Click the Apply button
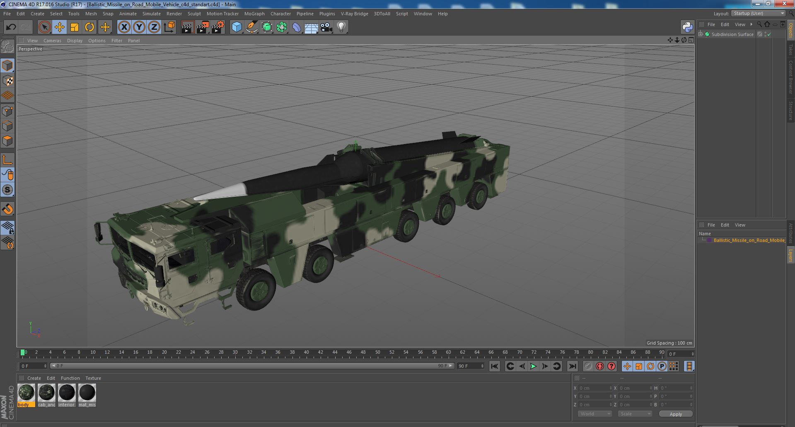The height and width of the screenshot is (427, 795). [676, 414]
